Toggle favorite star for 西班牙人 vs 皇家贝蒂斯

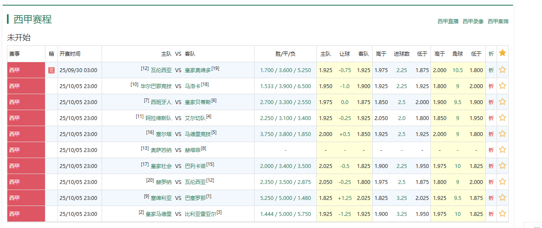pyautogui.click(x=502, y=102)
